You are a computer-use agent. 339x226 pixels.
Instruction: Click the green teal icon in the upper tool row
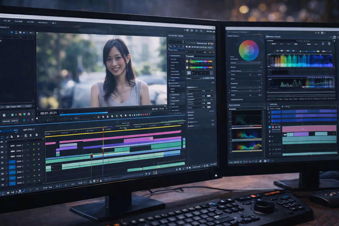[12, 115]
